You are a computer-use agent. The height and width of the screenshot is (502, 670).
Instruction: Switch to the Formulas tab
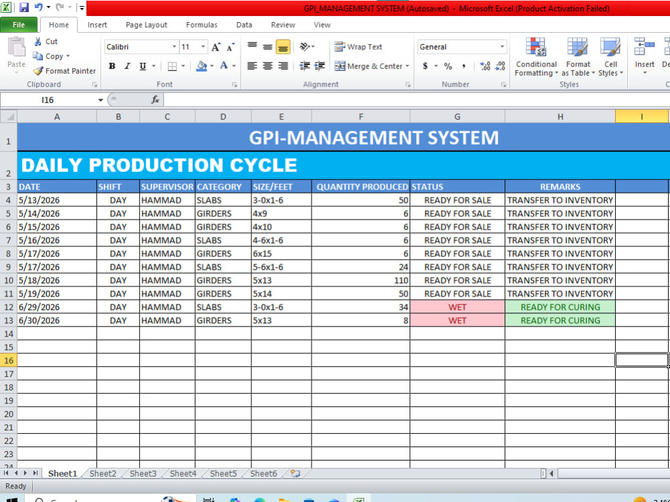(202, 25)
